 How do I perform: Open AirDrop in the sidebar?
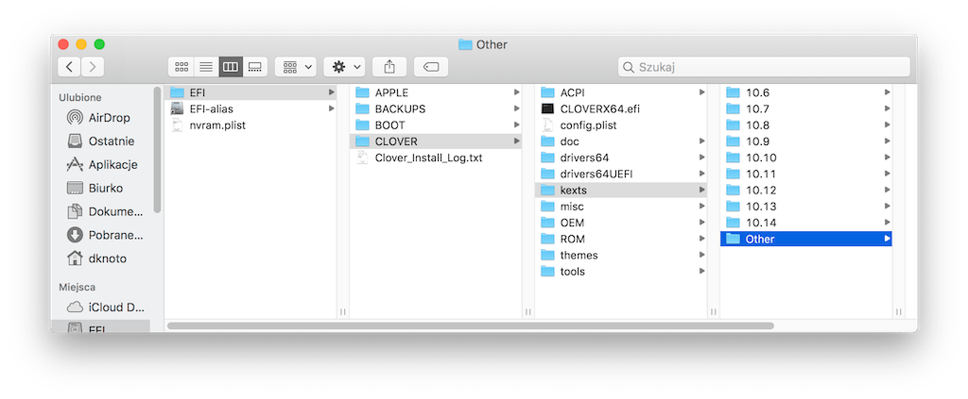(109, 118)
